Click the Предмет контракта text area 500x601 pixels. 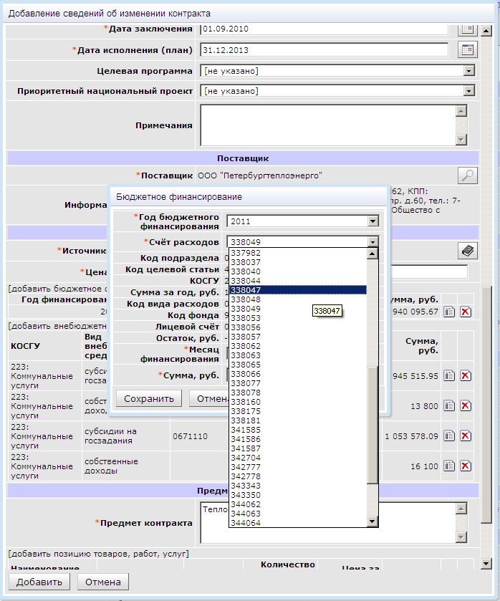click(x=328, y=523)
